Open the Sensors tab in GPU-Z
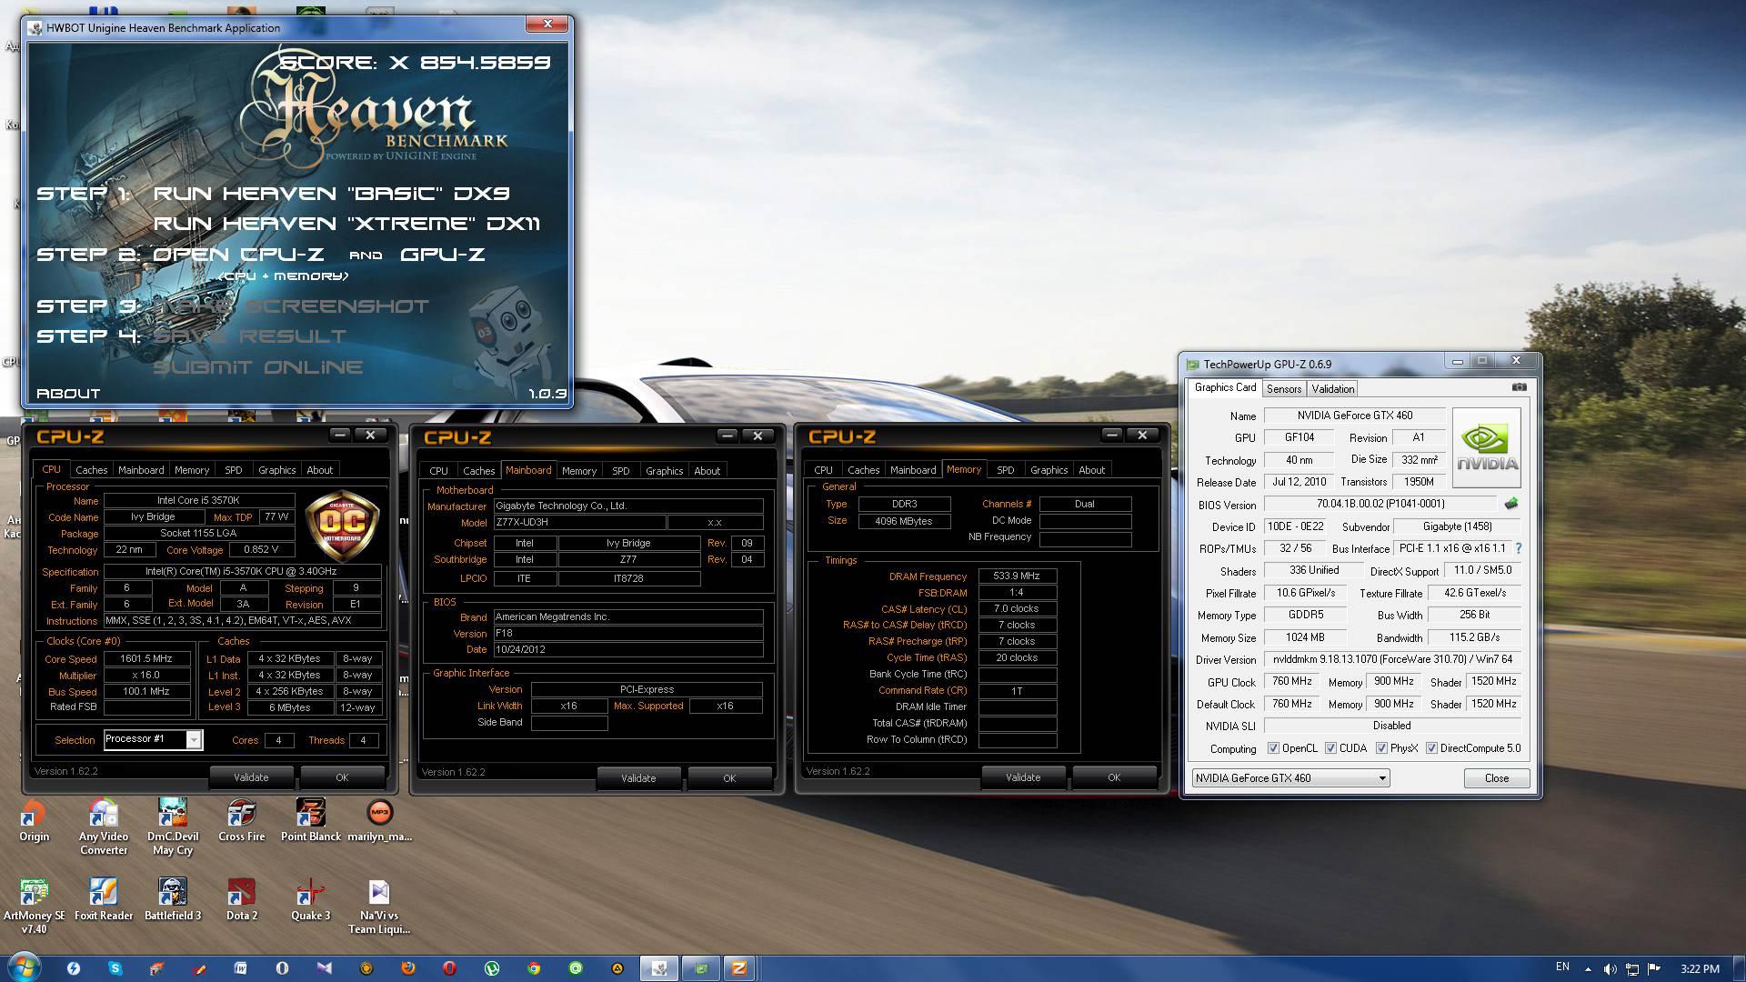The height and width of the screenshot is (982, 1746). [x=1284, y=389]
